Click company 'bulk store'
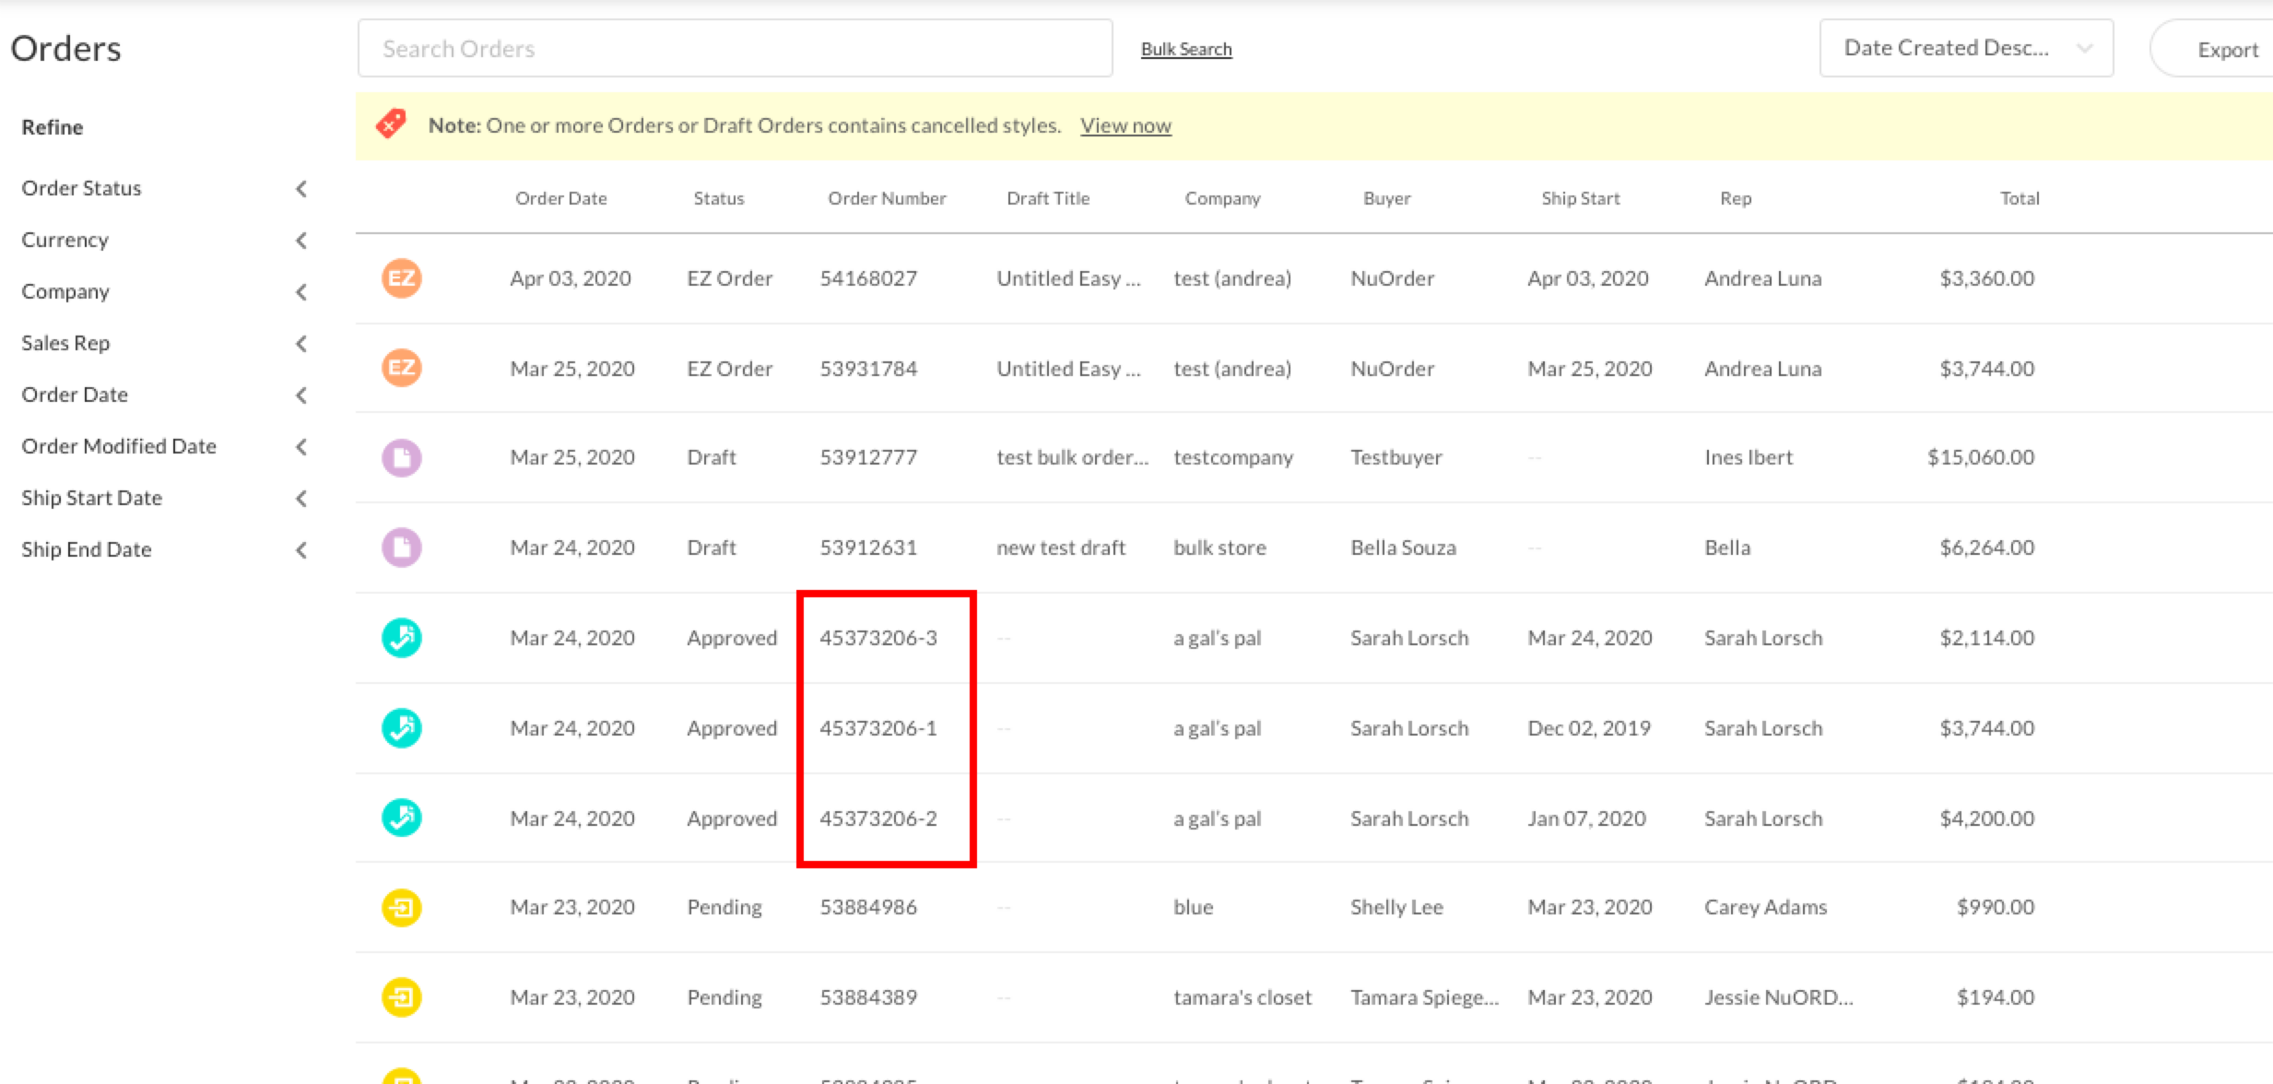The image size is (2273, 1084). (x=1219, y=548)
